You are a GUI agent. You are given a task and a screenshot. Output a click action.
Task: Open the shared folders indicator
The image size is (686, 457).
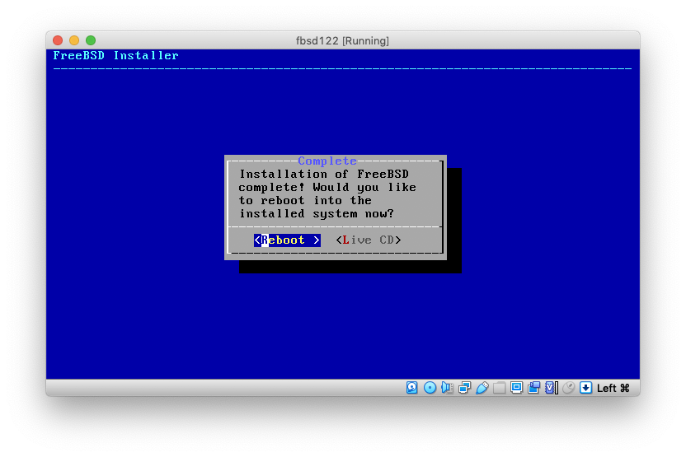[x=500, y=388]
